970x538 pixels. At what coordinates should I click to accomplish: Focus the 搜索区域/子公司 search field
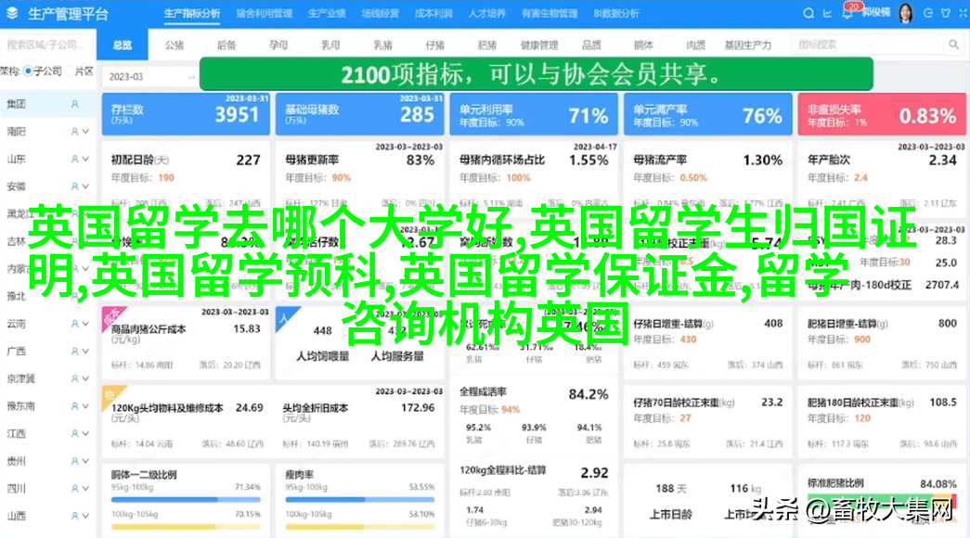pos(47,45)
